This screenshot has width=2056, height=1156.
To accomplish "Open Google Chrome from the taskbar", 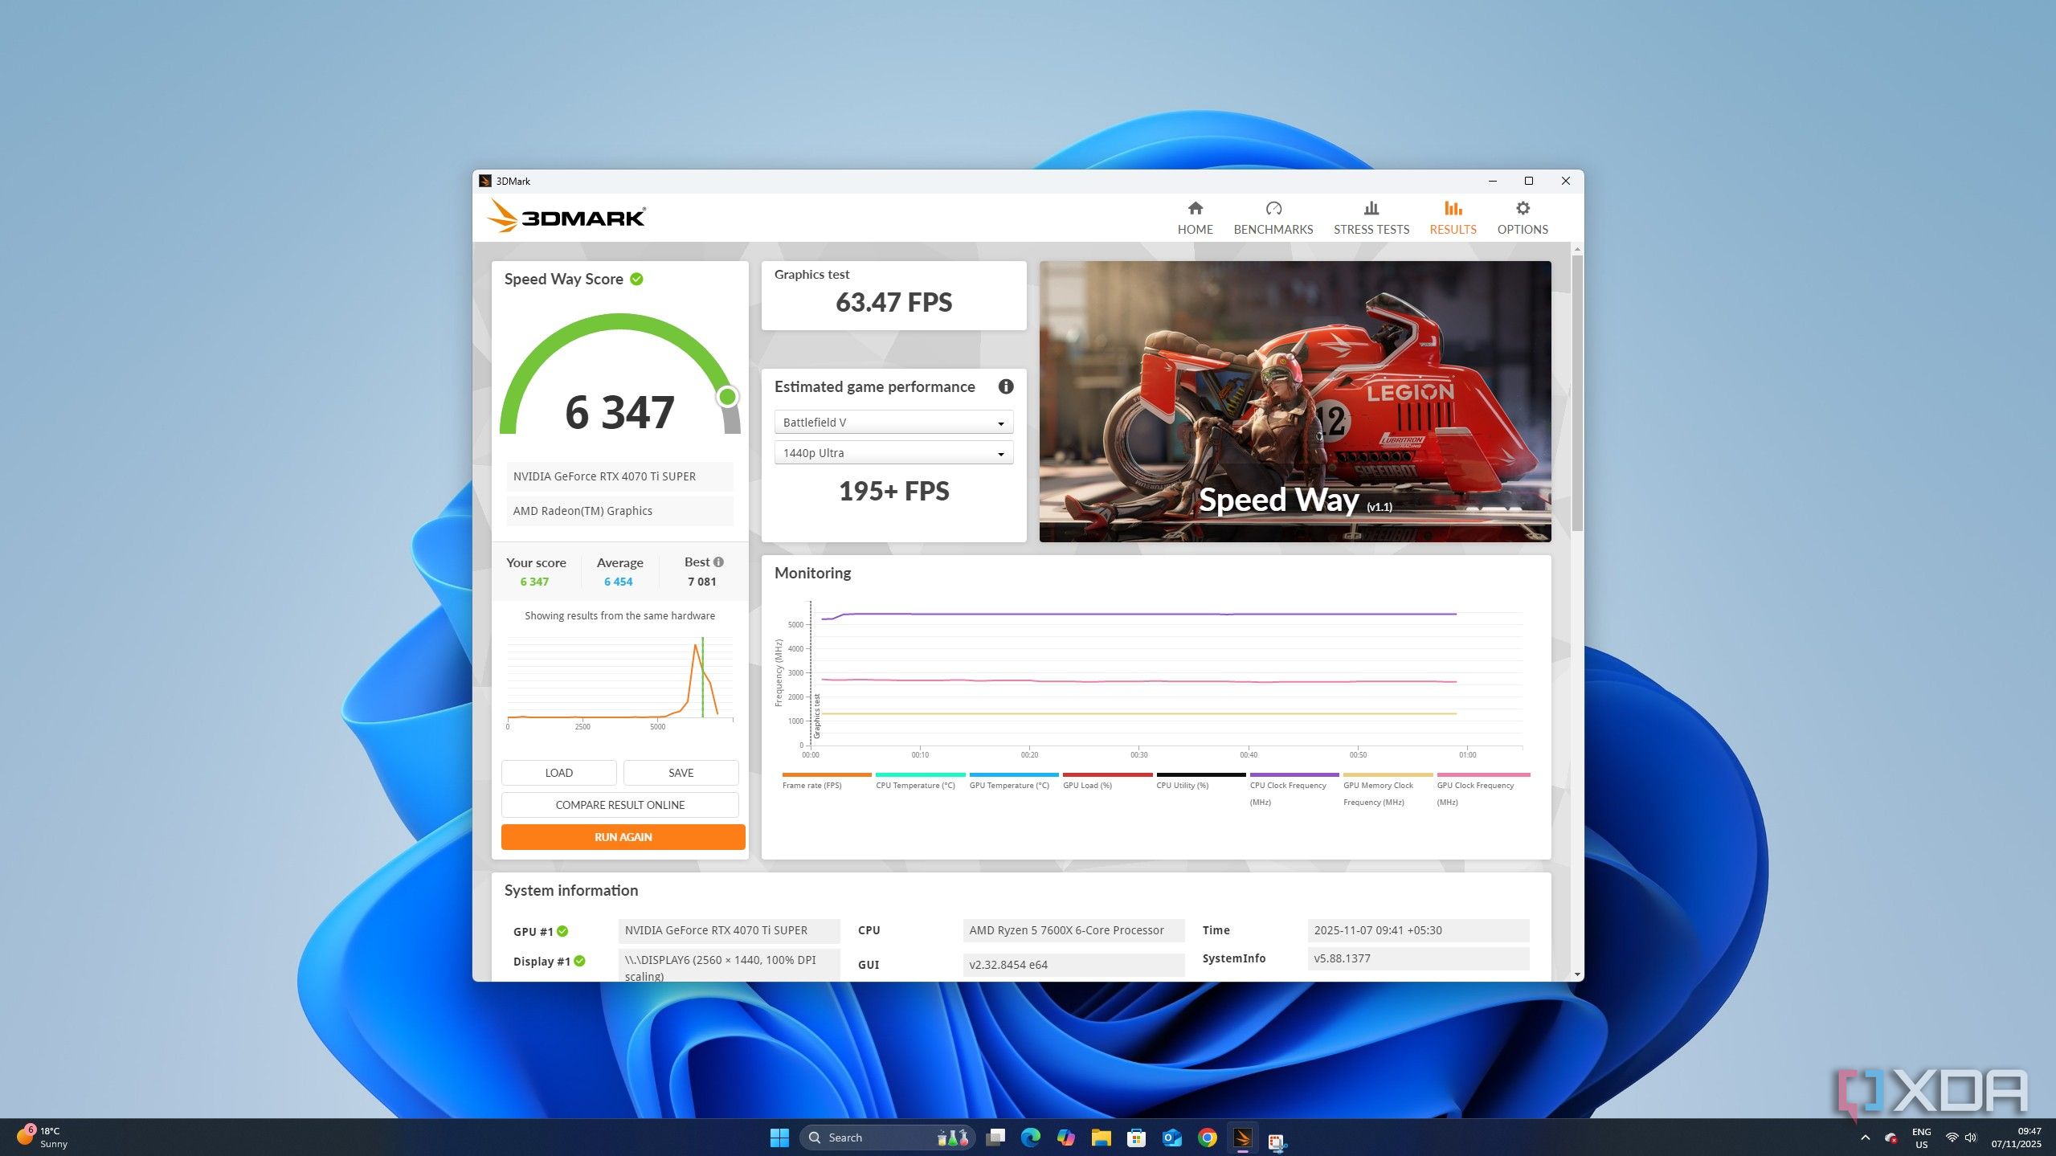I will coord(1207,1138).
